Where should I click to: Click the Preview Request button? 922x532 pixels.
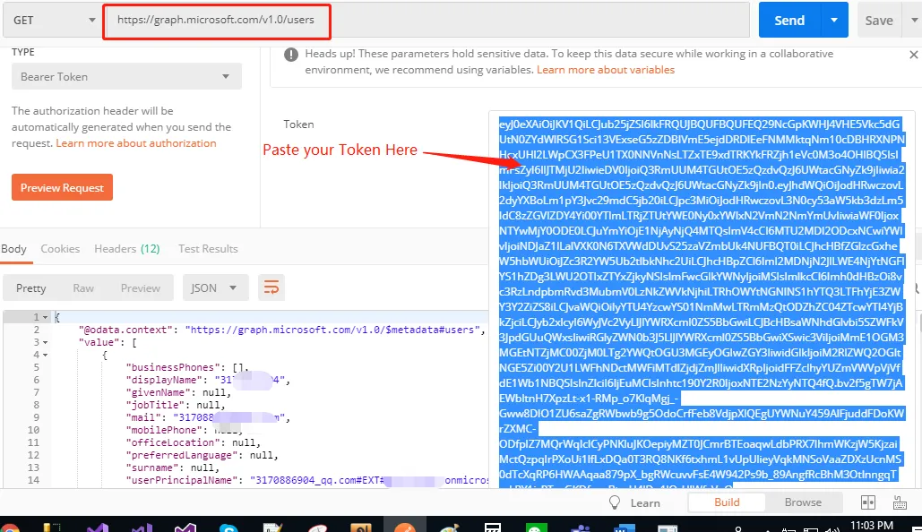63,187
